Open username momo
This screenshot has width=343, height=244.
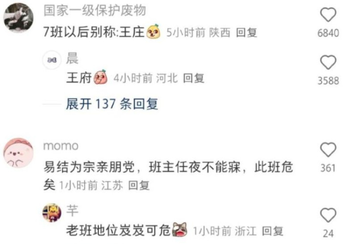61,146
